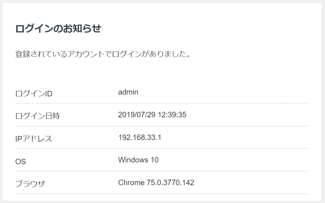Click the date 2019/07/29 in login time
Screen dimensions: 325x203
pos(136,115)
